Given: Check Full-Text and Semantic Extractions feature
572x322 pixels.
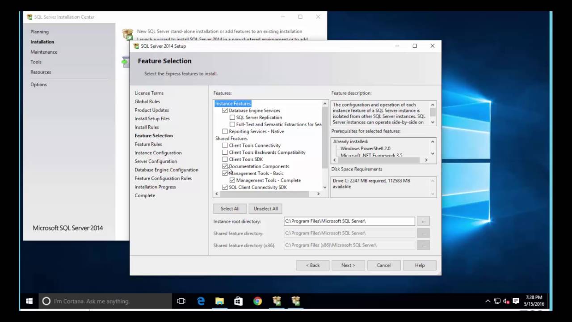Looking at the screenshot, I should point(232,124).
